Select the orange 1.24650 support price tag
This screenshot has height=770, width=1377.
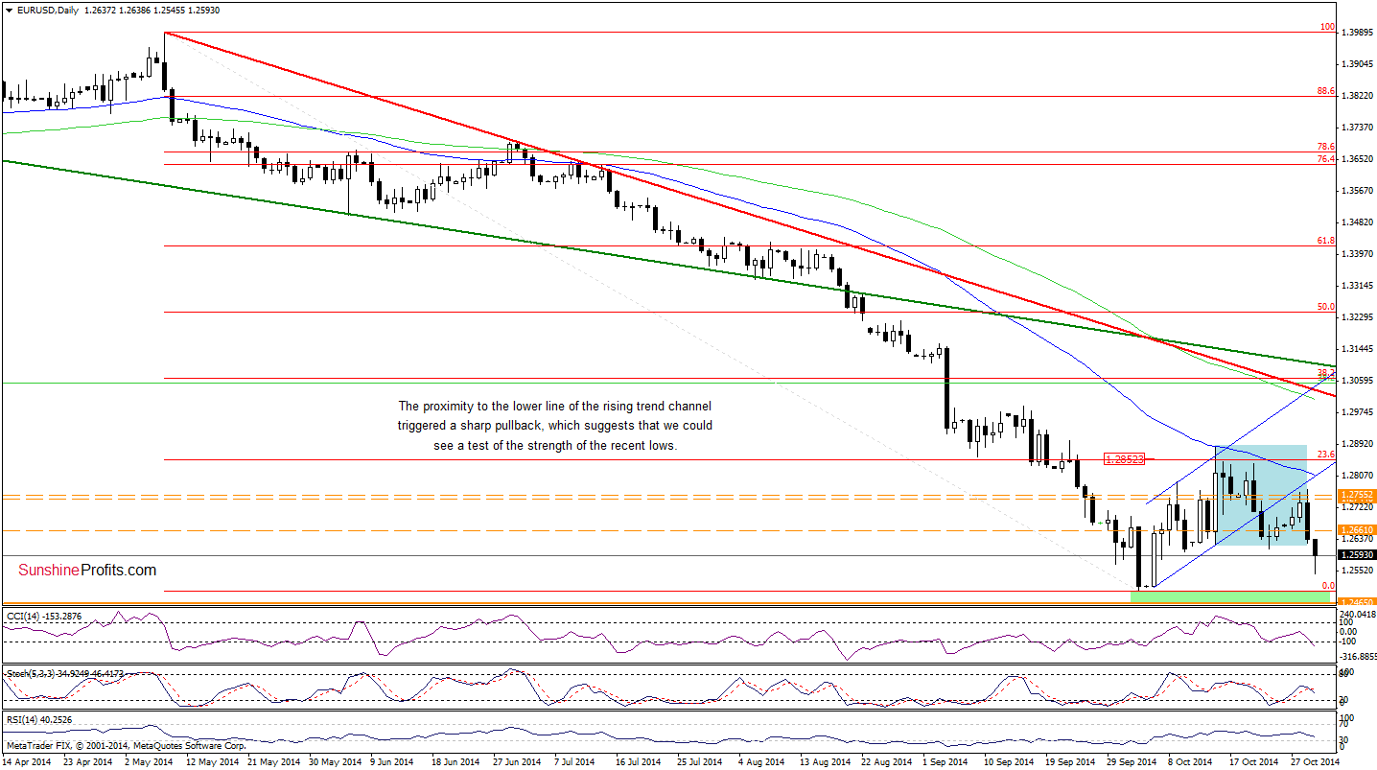click(1357, 602)
